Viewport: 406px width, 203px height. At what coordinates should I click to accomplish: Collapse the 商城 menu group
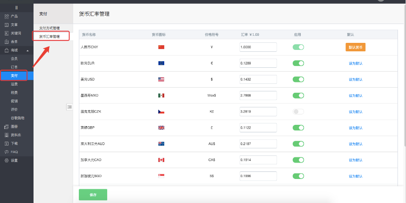click(27, 50)
